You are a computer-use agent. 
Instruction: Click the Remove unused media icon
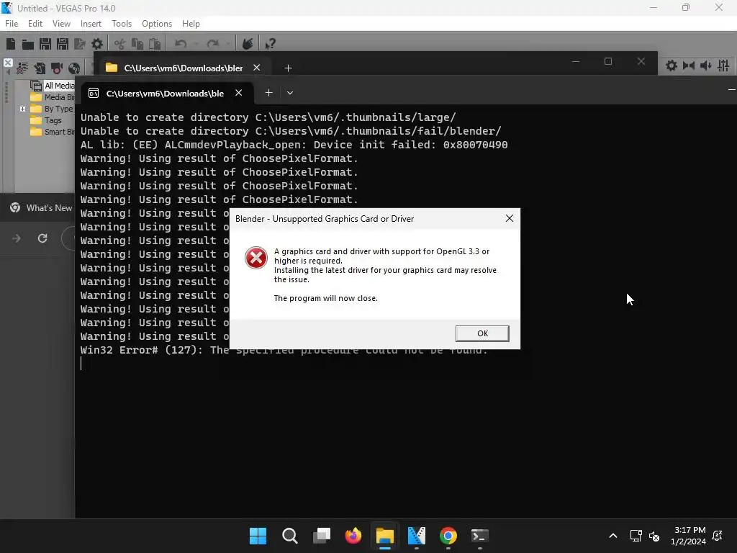[x=22, y=68]
